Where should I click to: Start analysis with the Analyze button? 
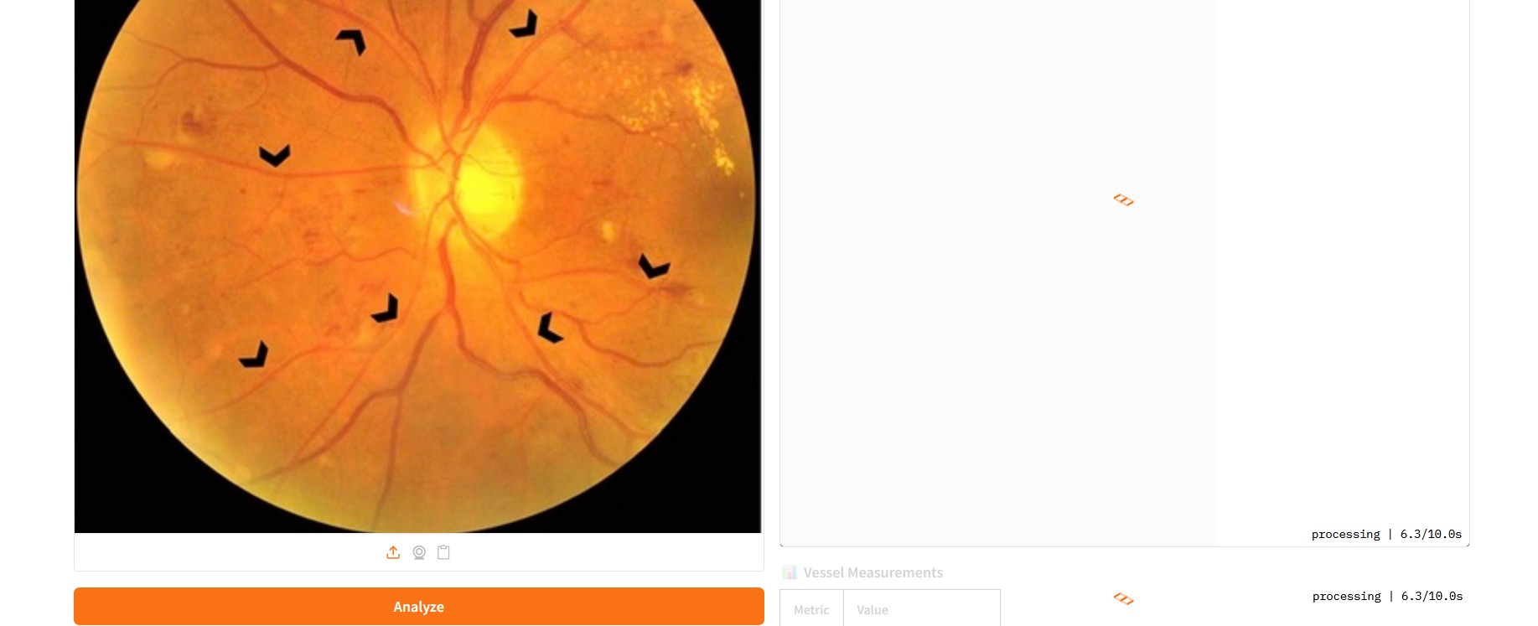[x=419, y=607]
